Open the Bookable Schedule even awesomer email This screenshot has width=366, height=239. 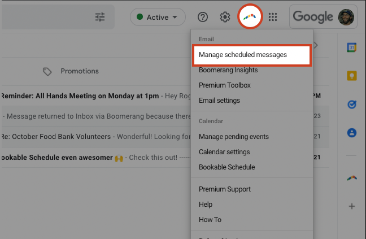click(96, 158)
